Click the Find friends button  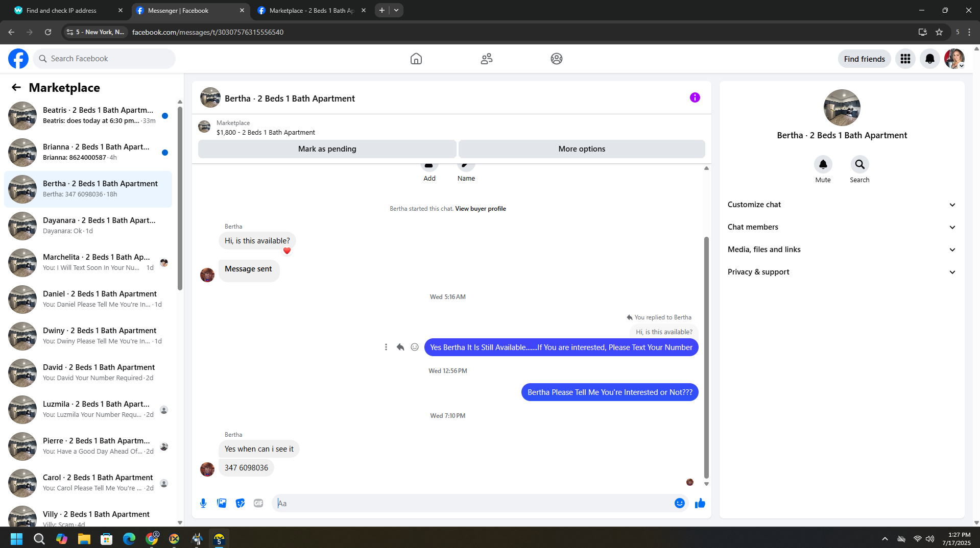point(865,59)
